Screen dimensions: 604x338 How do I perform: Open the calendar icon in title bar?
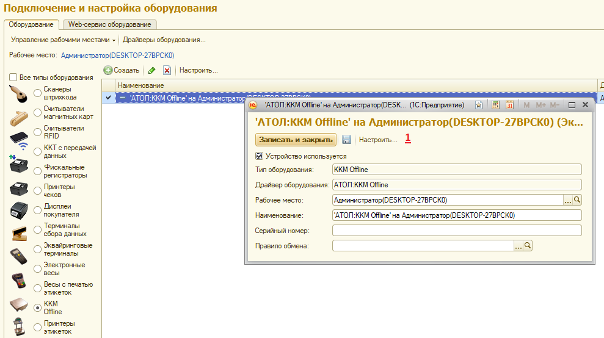click(509, 105)
